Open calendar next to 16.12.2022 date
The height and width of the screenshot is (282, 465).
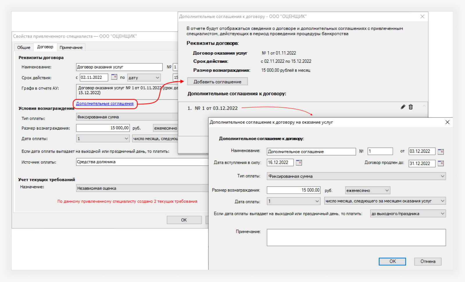pos(299,163)
